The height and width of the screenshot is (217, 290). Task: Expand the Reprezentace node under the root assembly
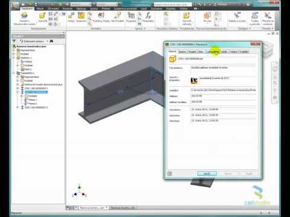14,50
